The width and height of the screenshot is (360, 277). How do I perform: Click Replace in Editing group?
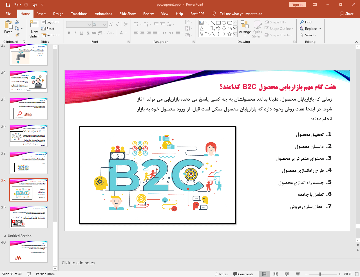308,29
